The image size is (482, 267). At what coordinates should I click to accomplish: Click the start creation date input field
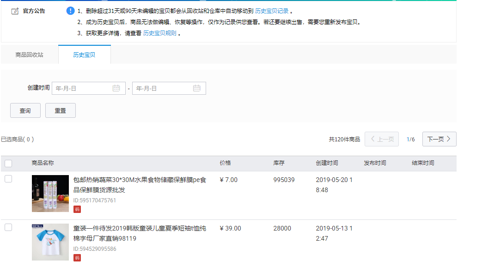point(83,88)
